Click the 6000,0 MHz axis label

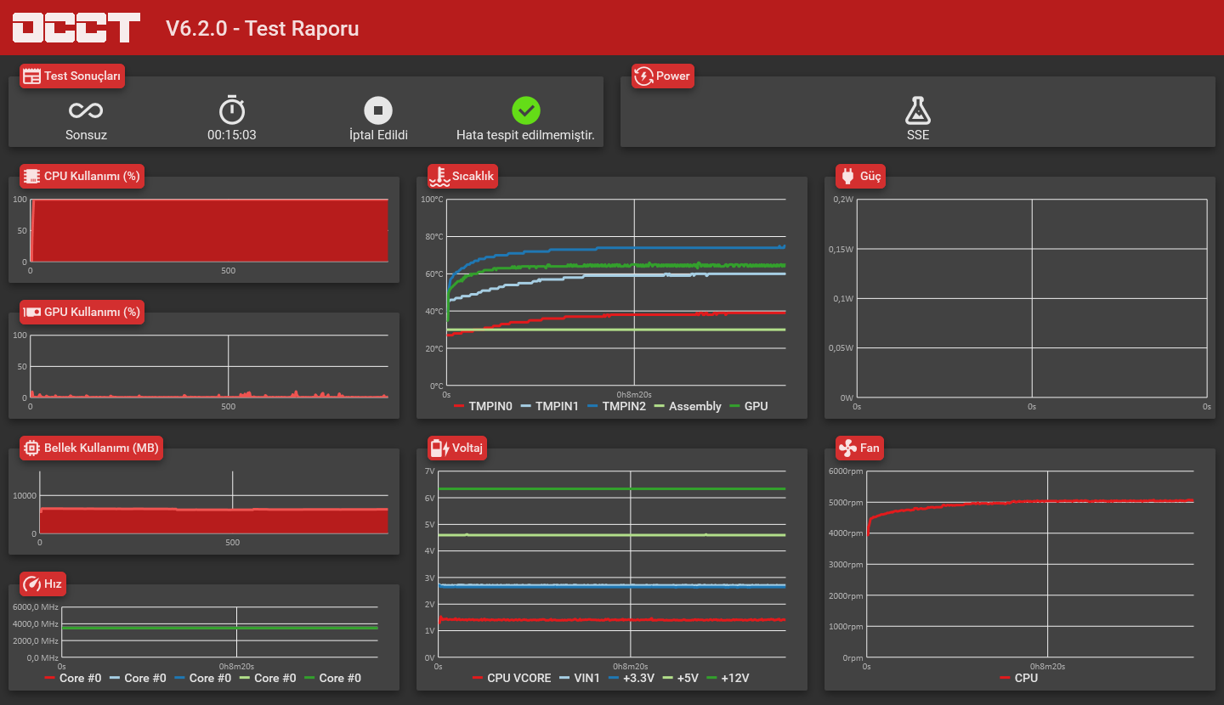(x=35, y=607)
